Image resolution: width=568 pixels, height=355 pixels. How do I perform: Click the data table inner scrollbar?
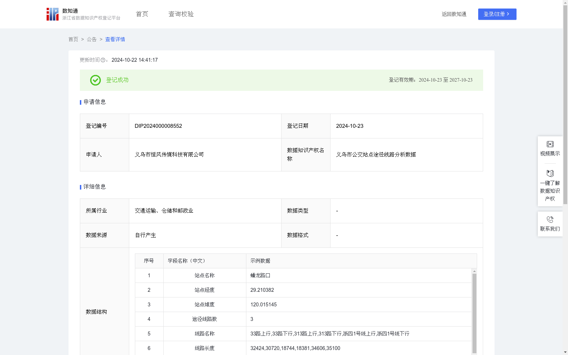(474, 313)
